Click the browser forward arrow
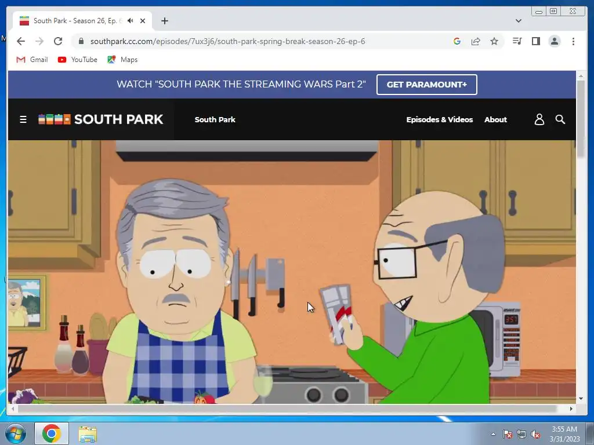 pos(39,41)
